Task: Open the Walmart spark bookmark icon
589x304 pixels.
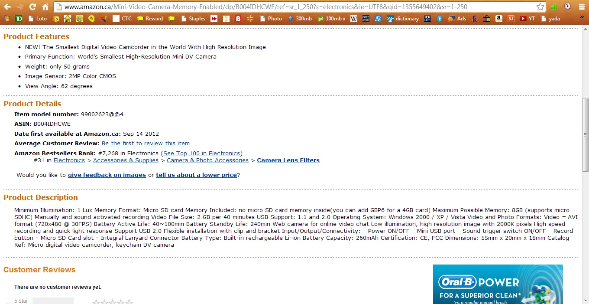Action: tap(250, 19)
